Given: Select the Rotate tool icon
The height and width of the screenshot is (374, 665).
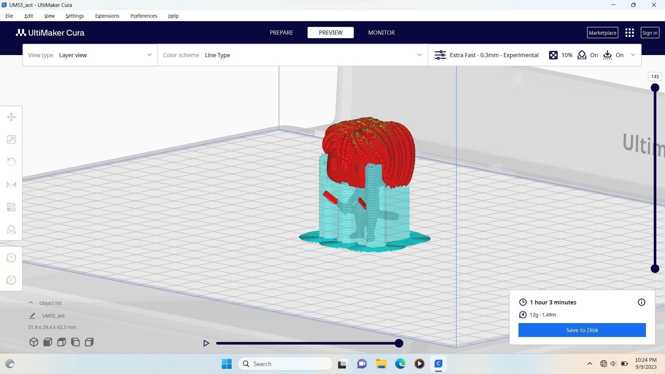Looking at the screenshot, I should tap(11, 162).
